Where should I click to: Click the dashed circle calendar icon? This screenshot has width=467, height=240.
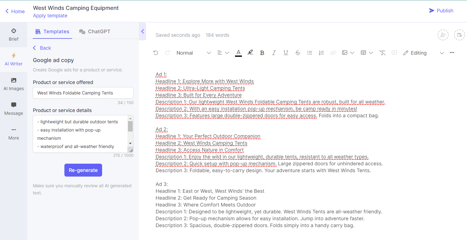click(x=459, y=35)
